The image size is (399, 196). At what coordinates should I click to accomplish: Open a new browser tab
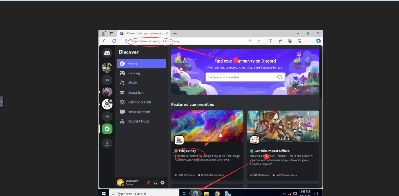175,33
